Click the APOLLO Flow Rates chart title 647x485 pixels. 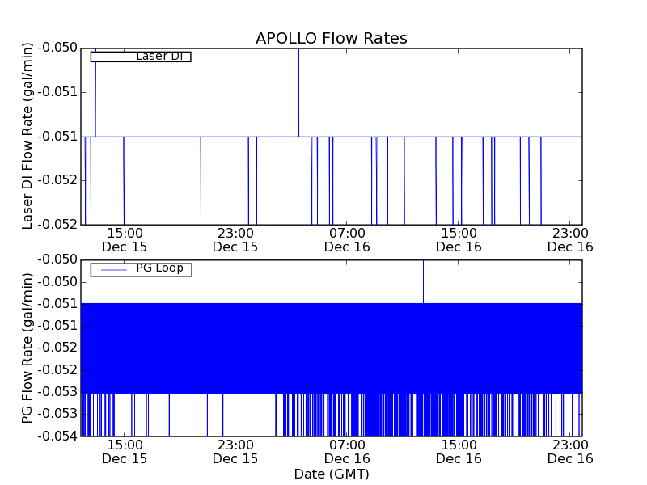pyautogui.click(x=331, y=38)
